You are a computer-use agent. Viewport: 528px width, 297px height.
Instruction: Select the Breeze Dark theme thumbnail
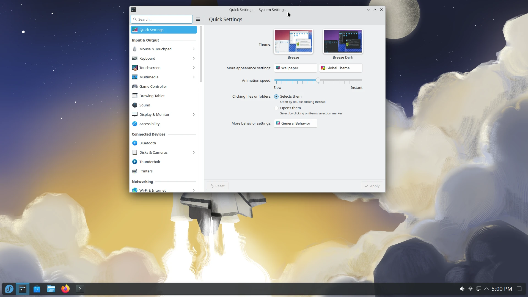[x=343, y=41]
